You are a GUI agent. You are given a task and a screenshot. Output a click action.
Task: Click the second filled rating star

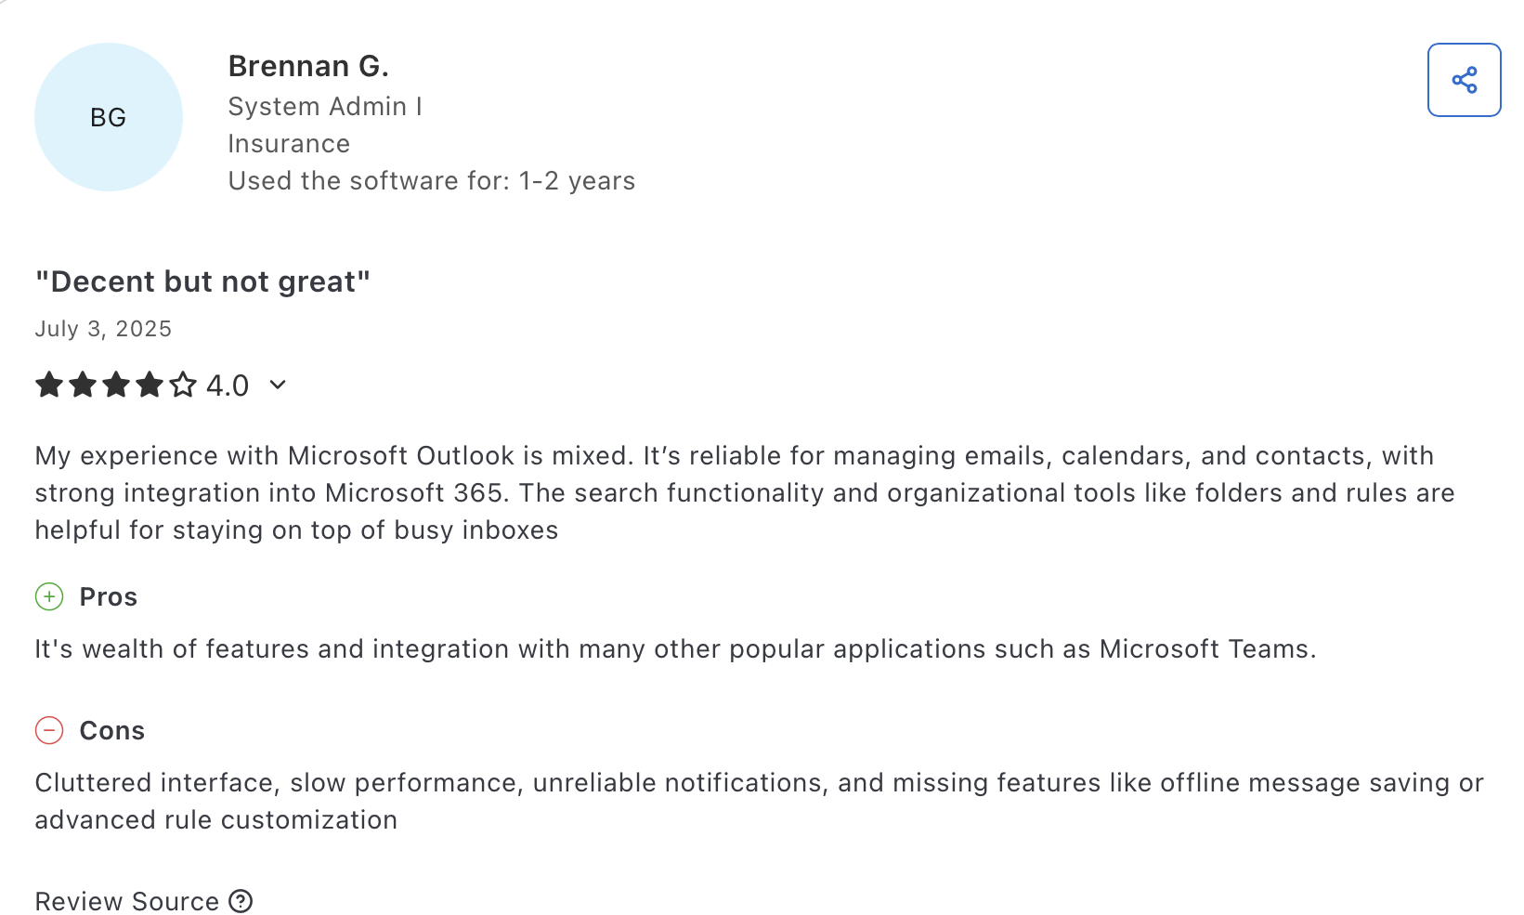pos(83,385)
